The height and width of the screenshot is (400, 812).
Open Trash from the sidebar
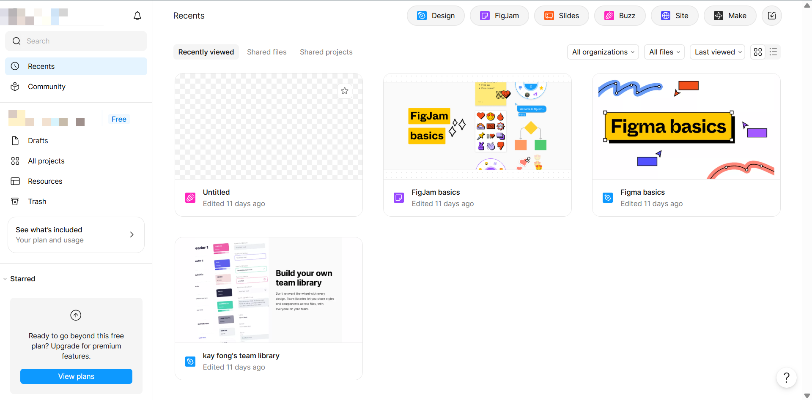click(x=76, y=201)
